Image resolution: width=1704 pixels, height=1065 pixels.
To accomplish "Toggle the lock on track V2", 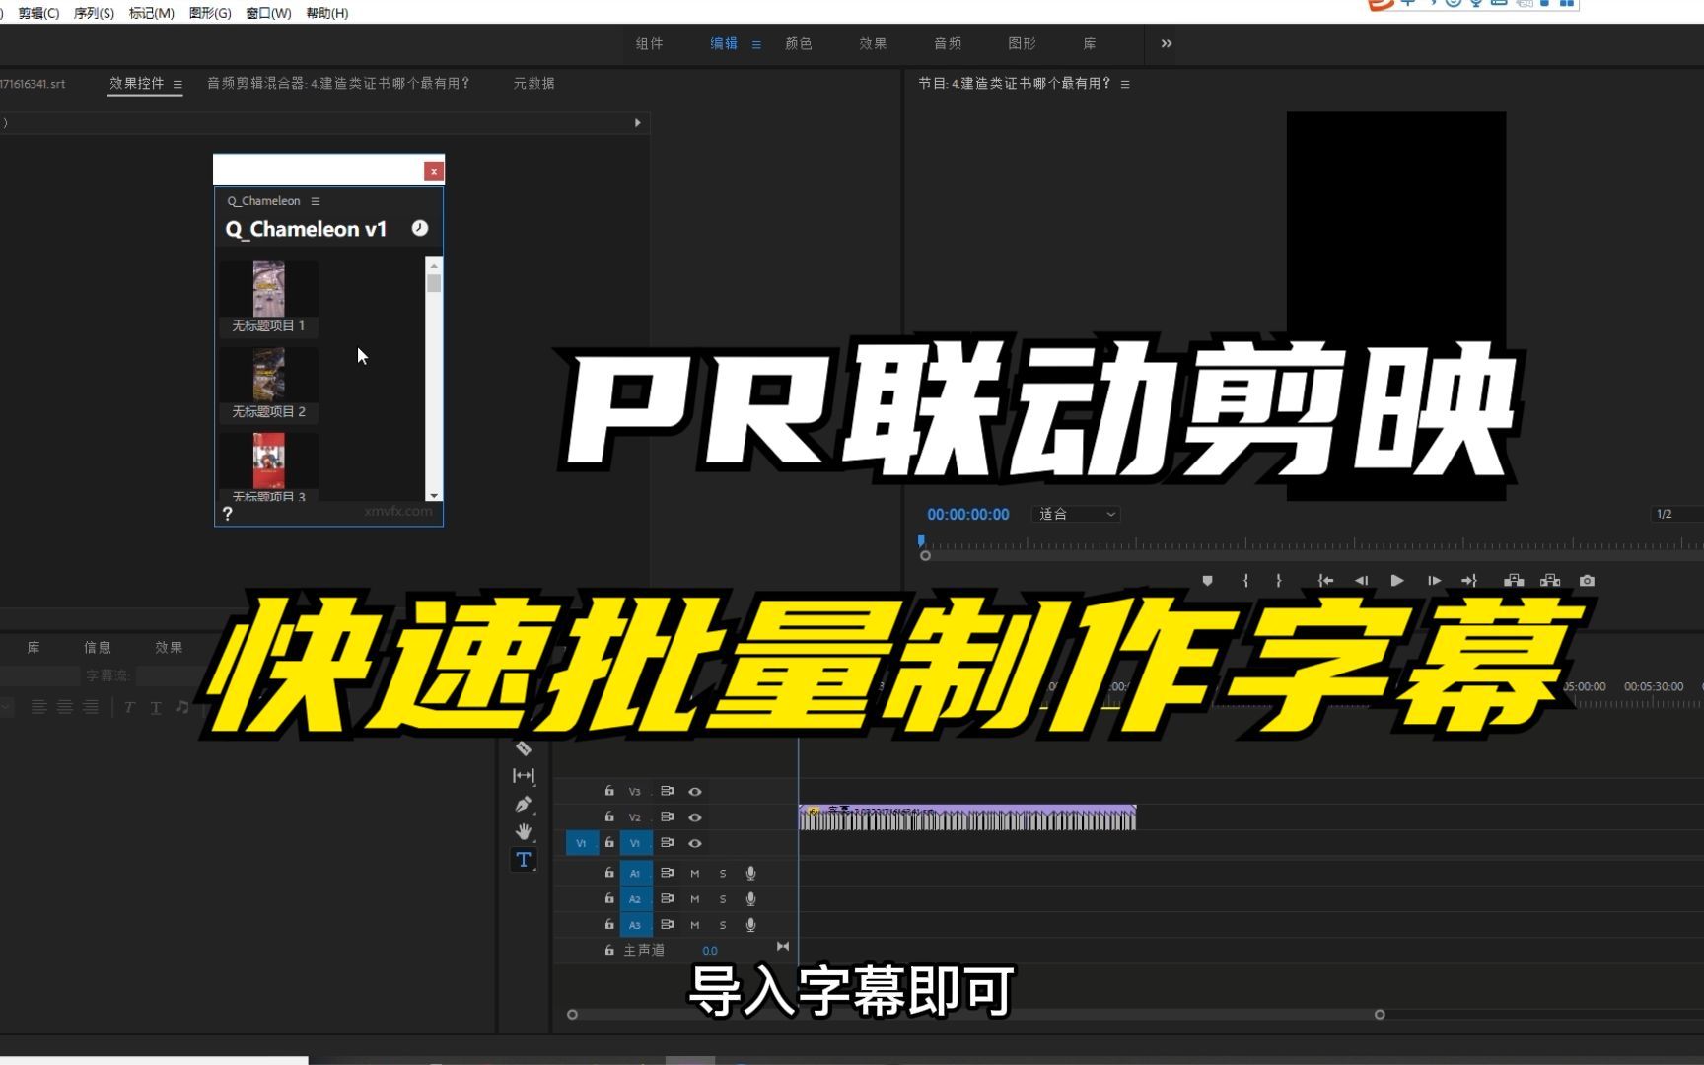I will pyautogui.click(x=609, y=816).
